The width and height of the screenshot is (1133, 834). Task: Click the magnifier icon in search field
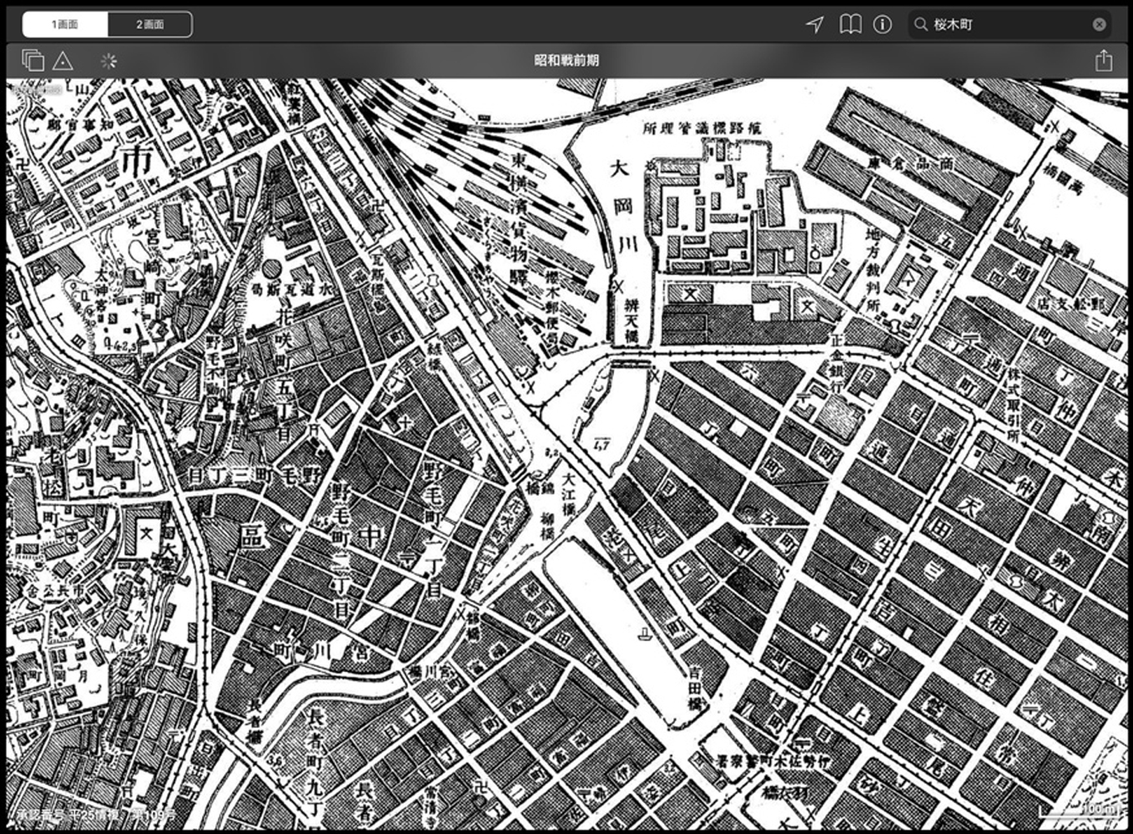click(x=921, y=24)
